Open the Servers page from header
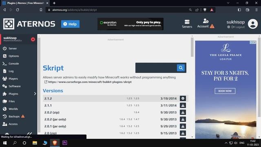 point(187,24)
